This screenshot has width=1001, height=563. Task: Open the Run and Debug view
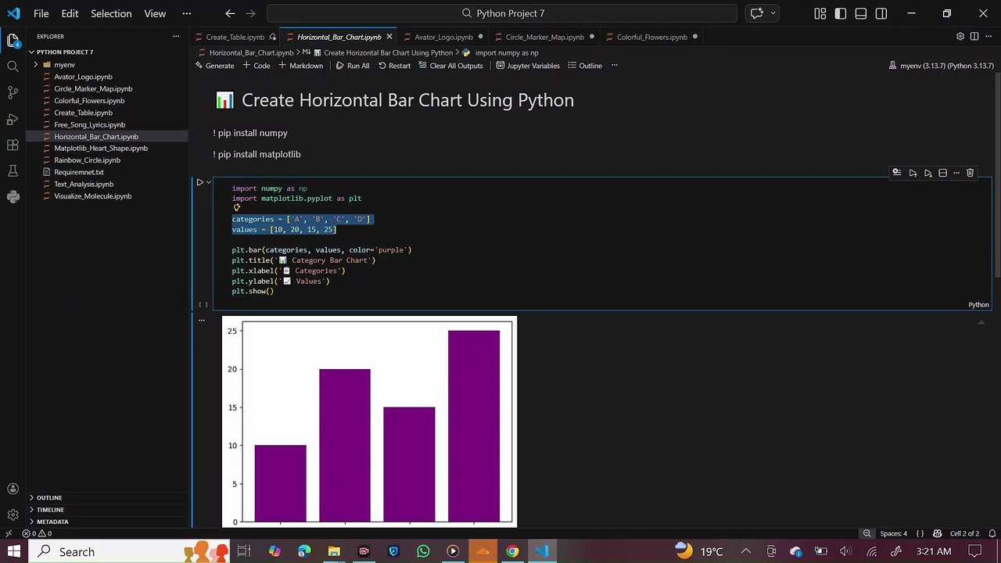click(x=13, y=119)
